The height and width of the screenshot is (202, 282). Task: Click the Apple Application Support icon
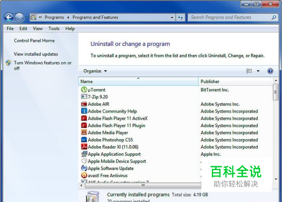tap(84, 154)
